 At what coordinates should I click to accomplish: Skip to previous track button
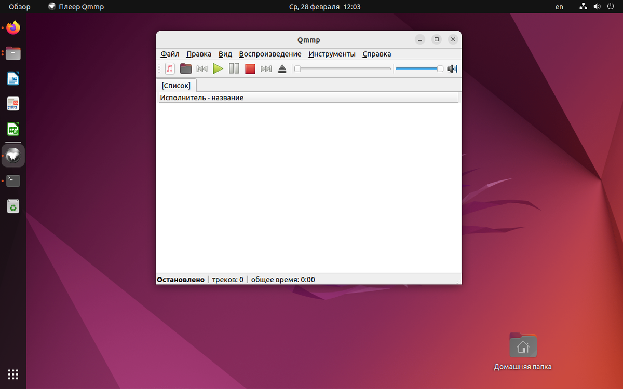point(202,68)
